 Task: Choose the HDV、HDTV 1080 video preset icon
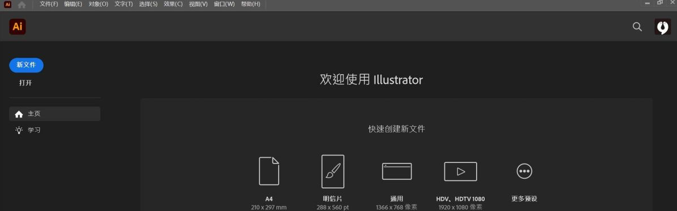pyautogui.click(x=460, y=171)
